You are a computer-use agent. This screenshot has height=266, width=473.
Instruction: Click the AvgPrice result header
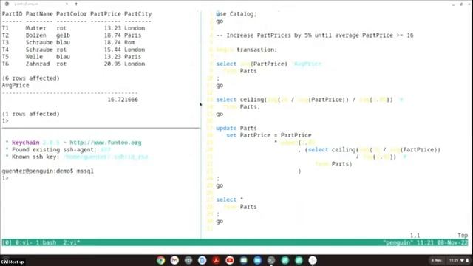[16, 86]
